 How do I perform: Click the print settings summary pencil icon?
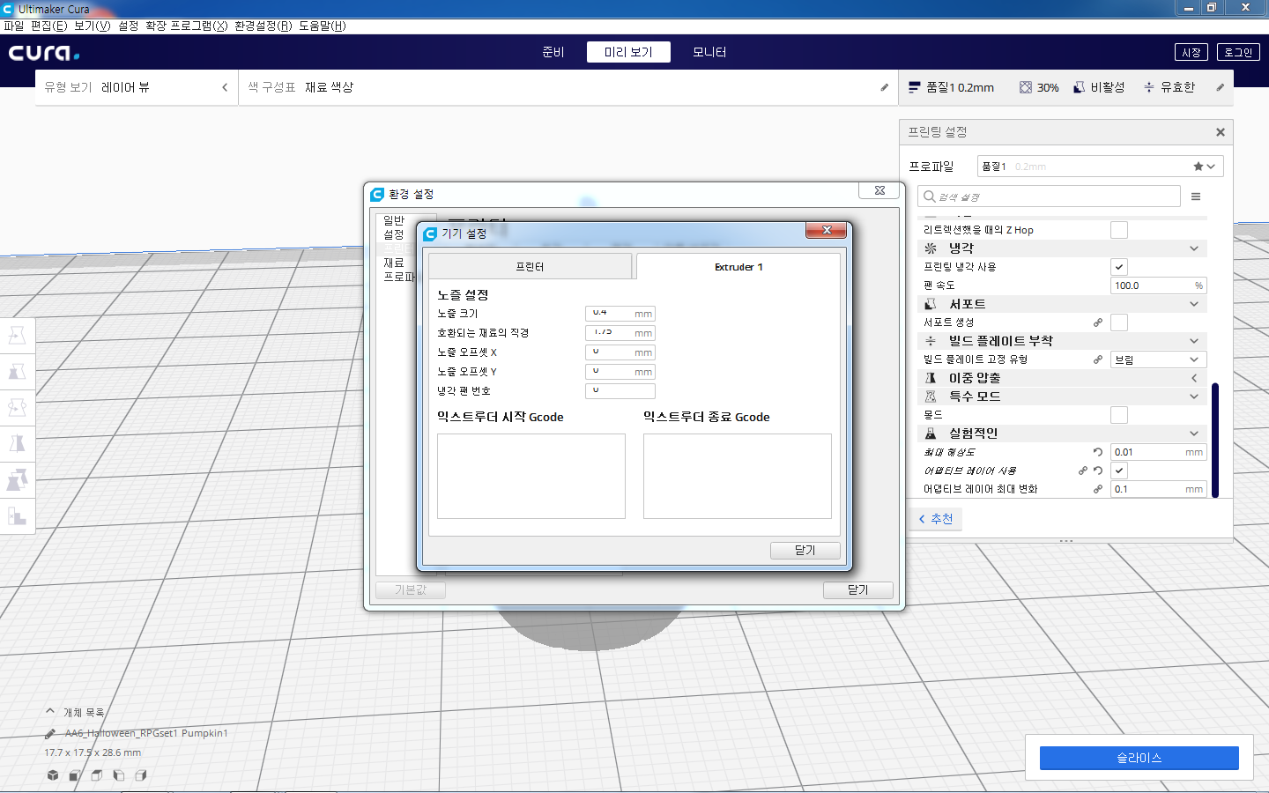pos(1220,87)
